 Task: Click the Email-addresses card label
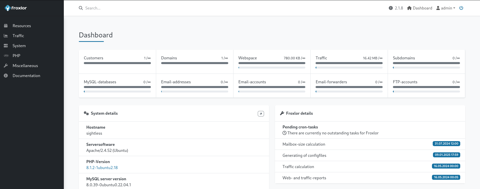click(x=176, y=82)
